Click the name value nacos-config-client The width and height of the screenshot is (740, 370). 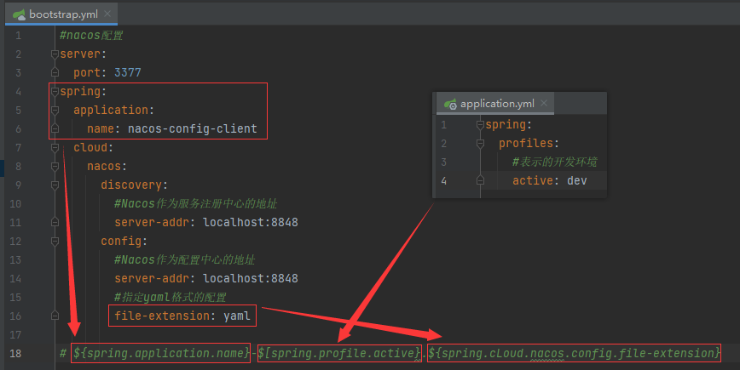(x=192, y=128)
